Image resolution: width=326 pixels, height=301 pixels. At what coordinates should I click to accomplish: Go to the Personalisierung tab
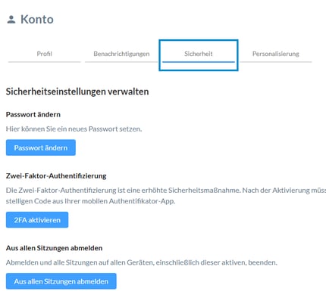coord(276,54)
